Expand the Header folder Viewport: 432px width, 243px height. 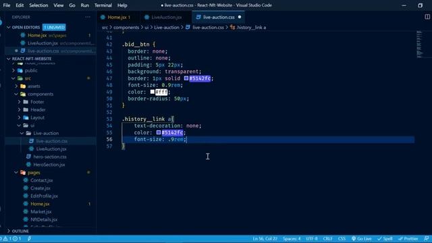(38, 109)
